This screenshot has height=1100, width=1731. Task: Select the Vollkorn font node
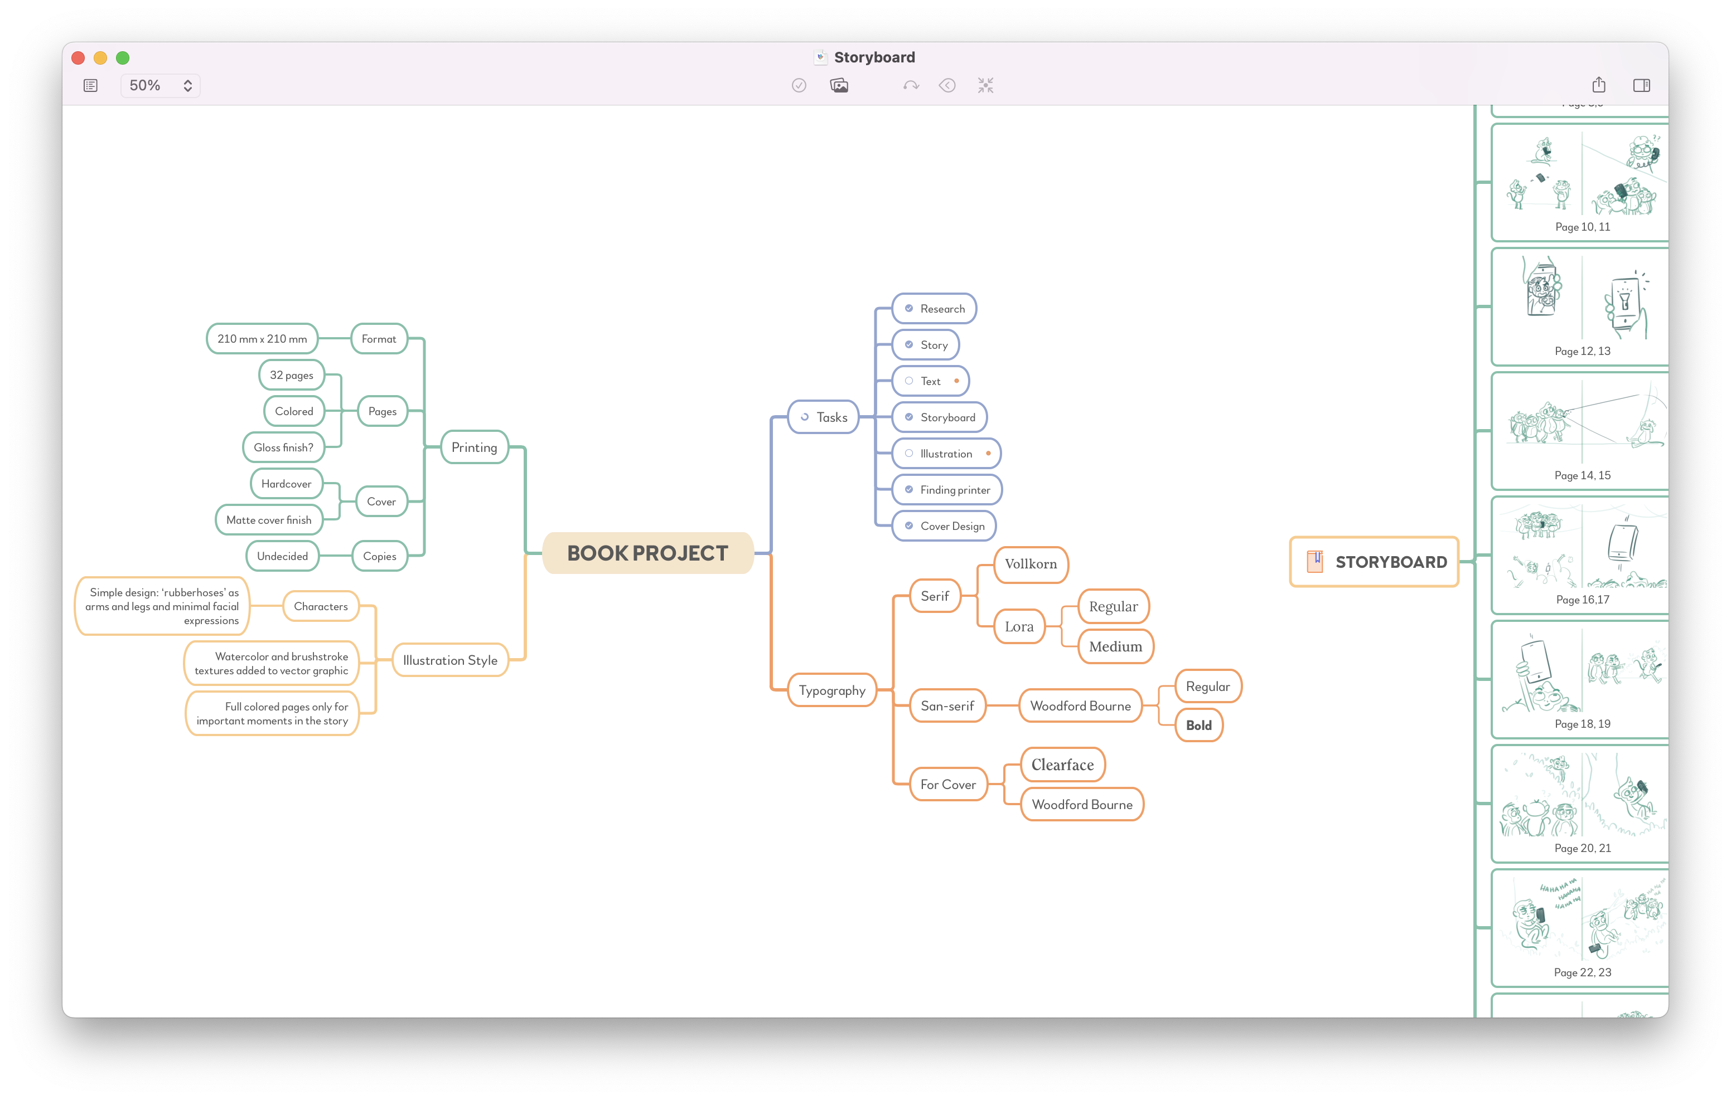[x=1031, y=564]
